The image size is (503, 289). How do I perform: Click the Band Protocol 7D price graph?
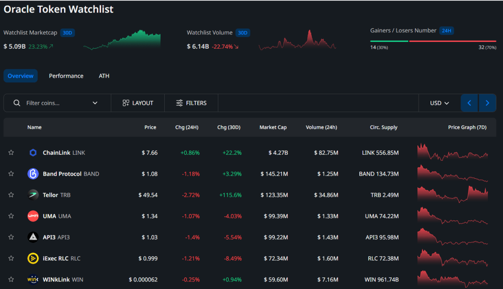pos(453,173)
